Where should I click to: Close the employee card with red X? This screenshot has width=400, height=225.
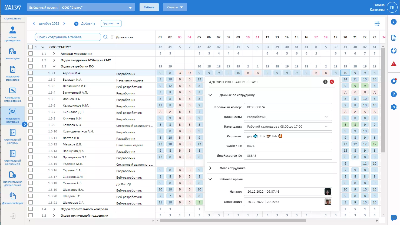pos(332,82)
